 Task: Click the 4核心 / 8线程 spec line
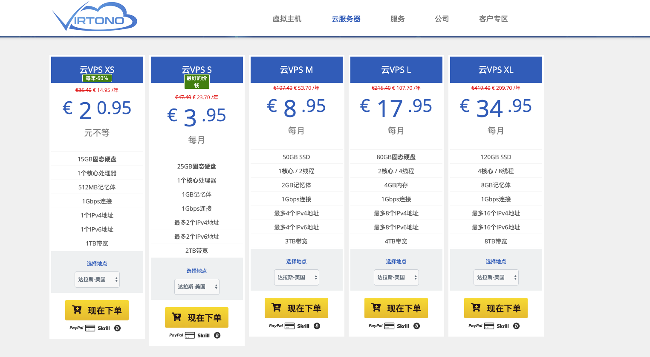click(x=496, y=171)
